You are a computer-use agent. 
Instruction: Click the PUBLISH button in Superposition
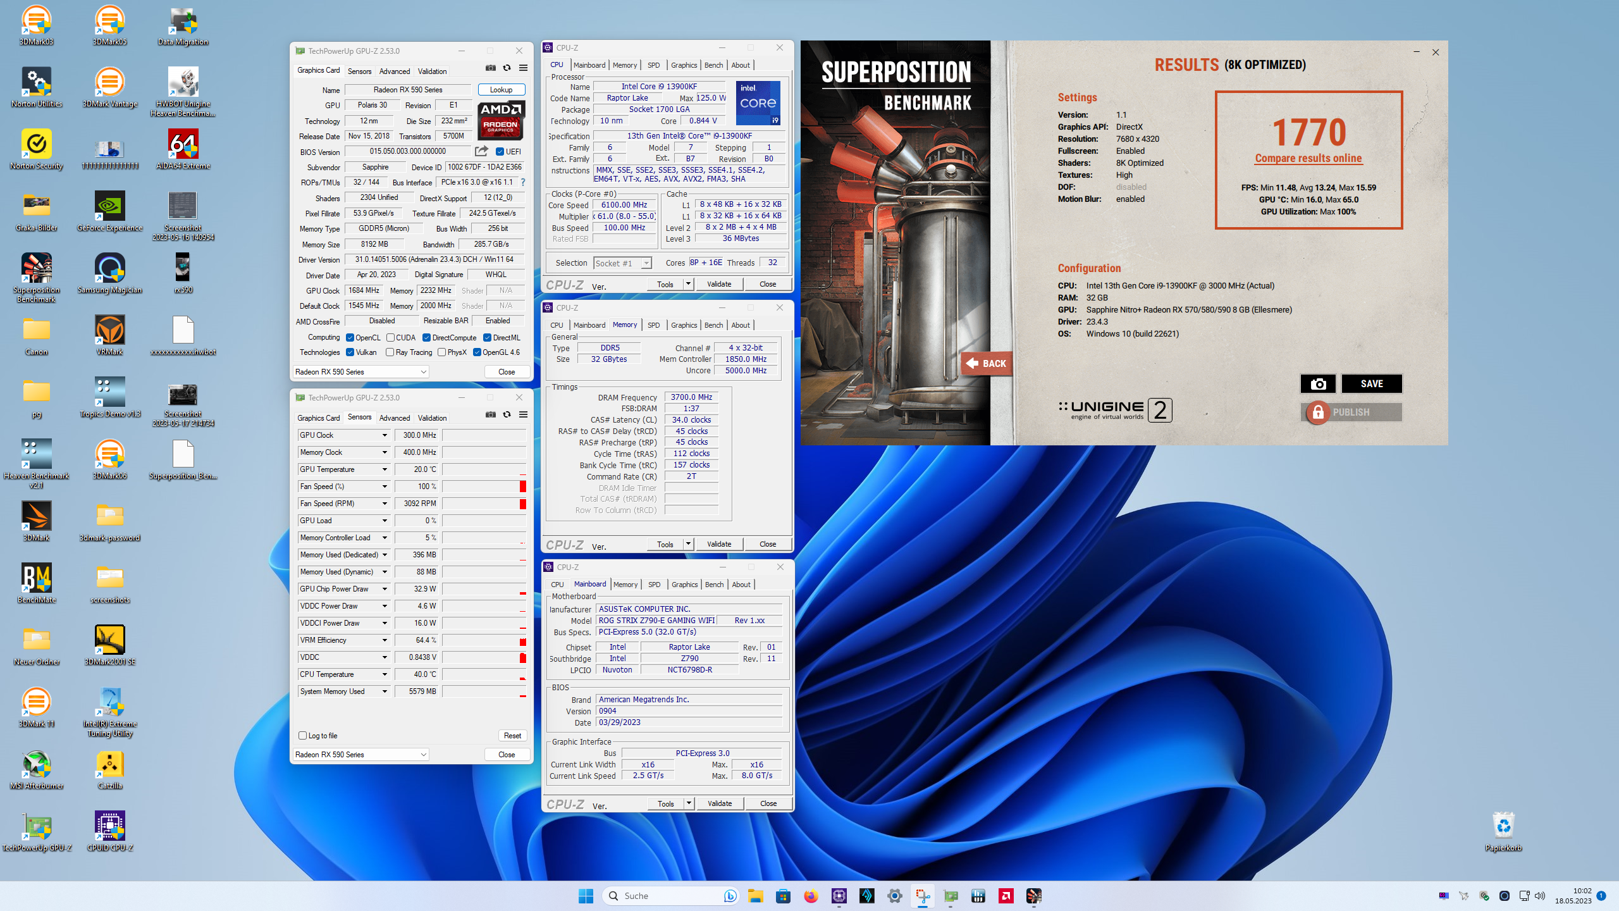click(1352, 412)
